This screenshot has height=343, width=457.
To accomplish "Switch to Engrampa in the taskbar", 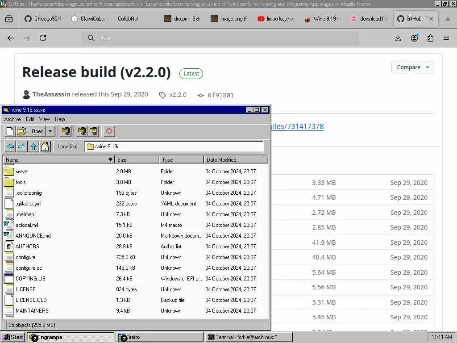I will 71,337.
